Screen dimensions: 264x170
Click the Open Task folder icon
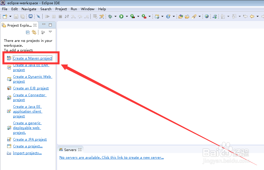pyautogui.click(x=187, y=16)
